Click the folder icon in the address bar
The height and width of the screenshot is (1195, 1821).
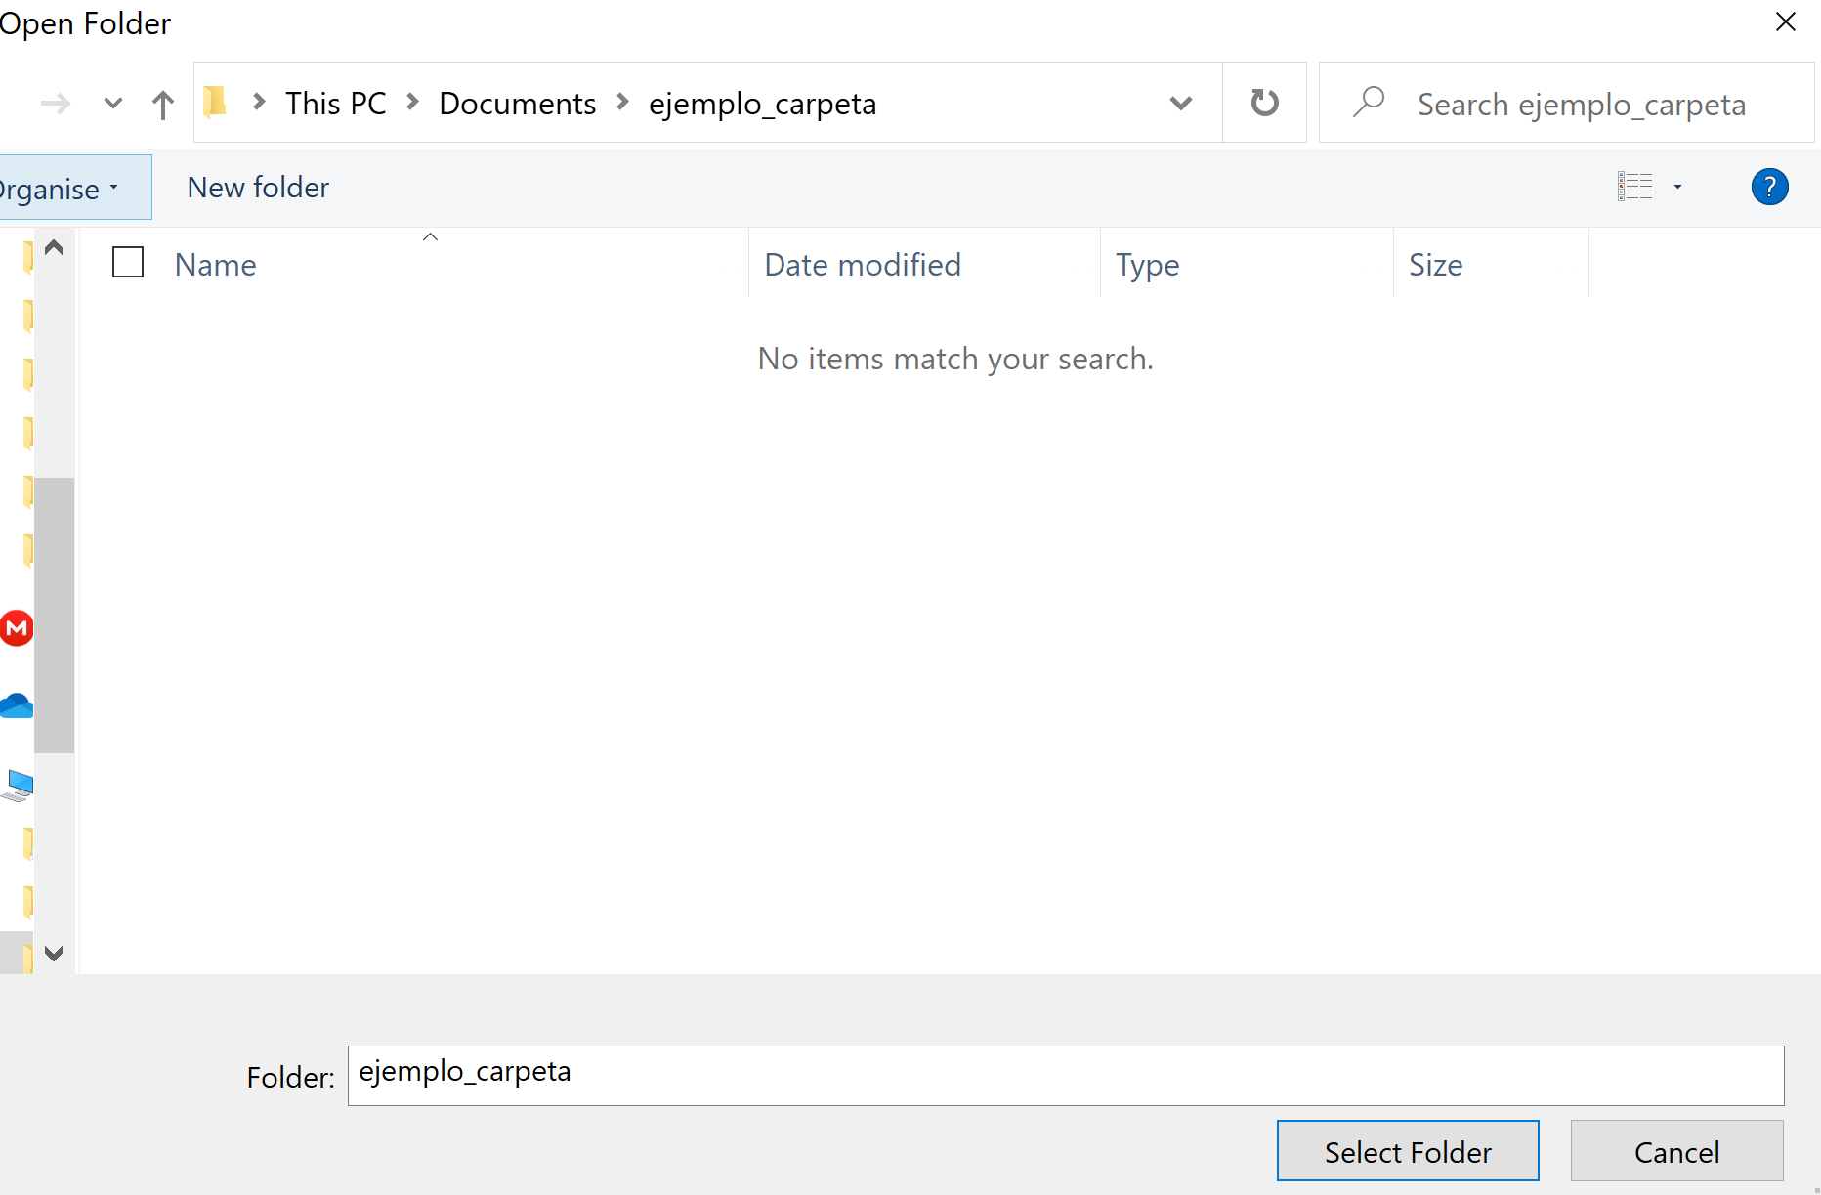[x=216, y=102]
